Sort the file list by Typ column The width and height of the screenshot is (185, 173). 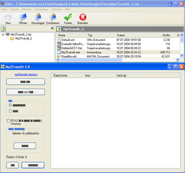point(100,35)
